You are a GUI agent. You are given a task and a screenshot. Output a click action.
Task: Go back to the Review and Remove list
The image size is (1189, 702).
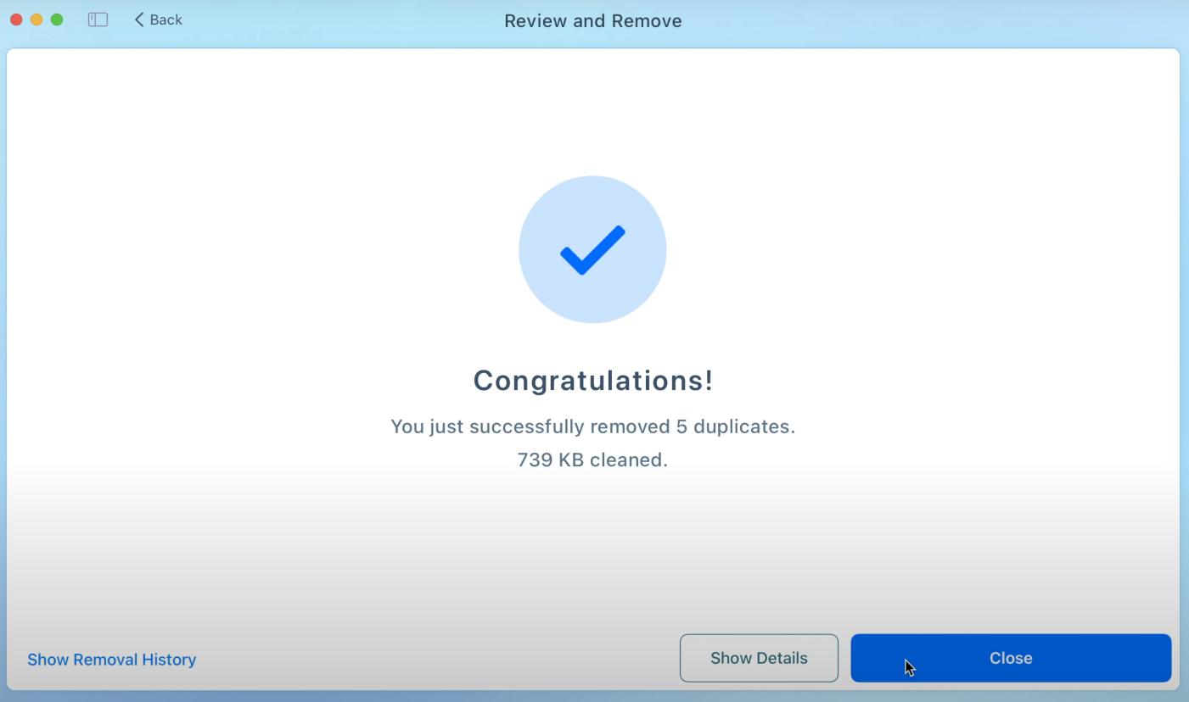pyautogui.click(x=157, y=19)
